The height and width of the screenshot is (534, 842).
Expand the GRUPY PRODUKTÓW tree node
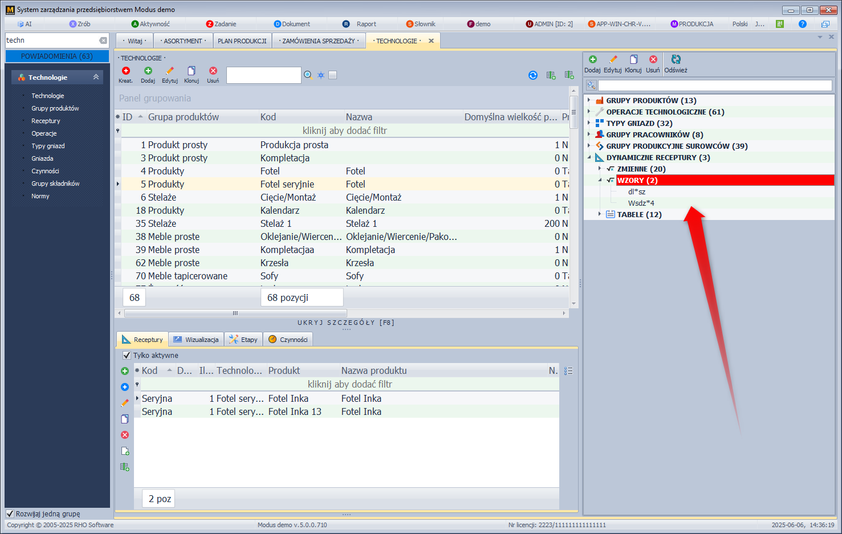[x=589, y=100]
